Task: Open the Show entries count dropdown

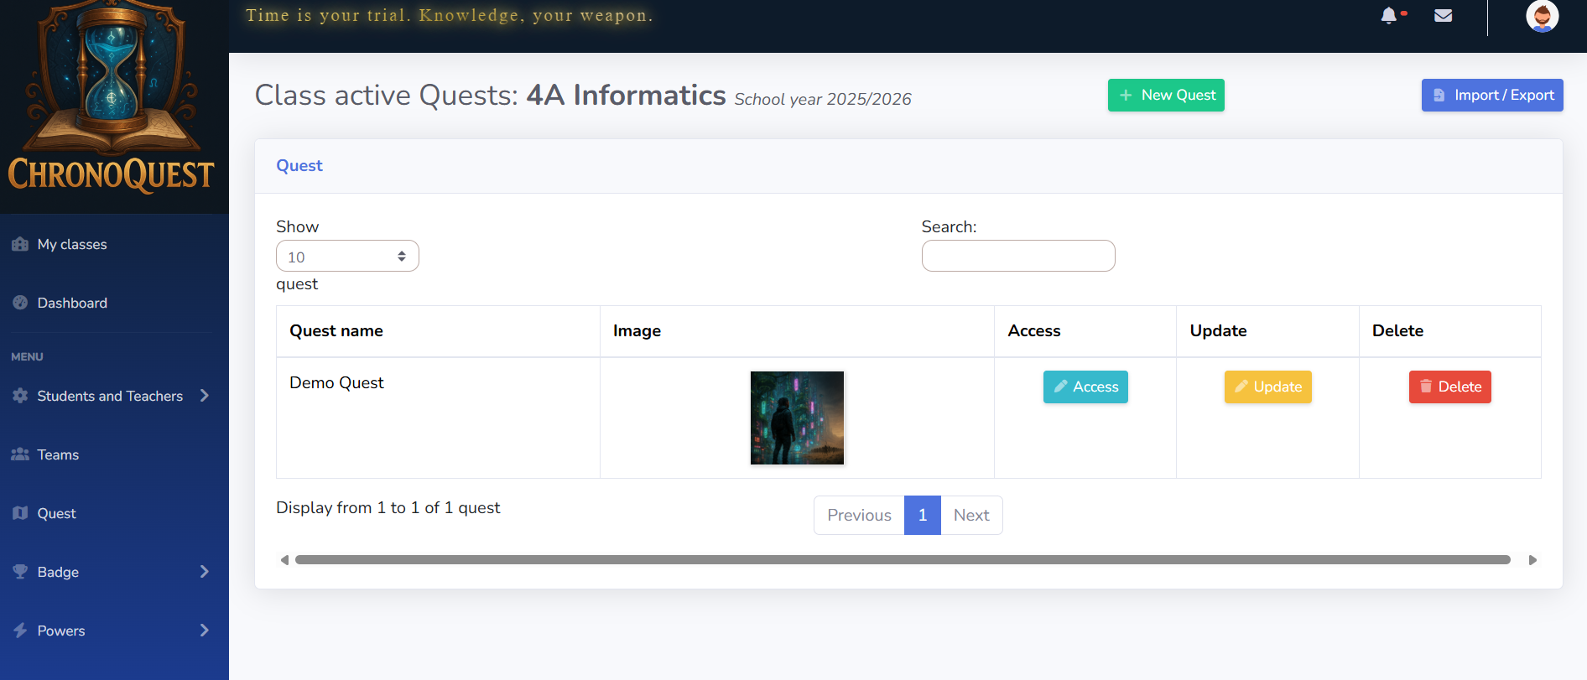Action: pyautogui.click(x=347, y=256)
